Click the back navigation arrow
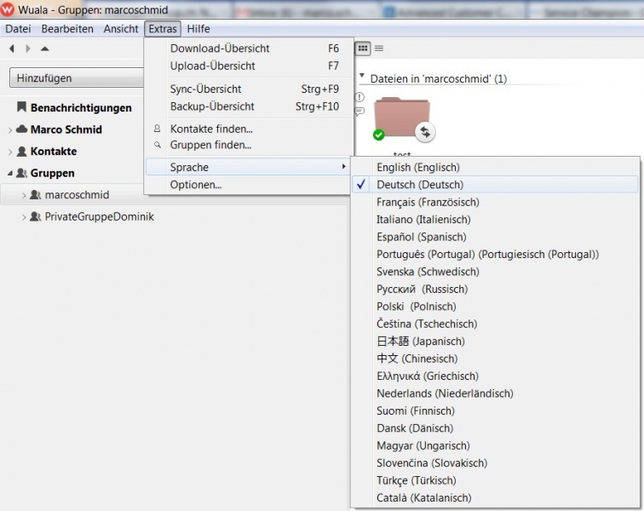 point(12,49)
